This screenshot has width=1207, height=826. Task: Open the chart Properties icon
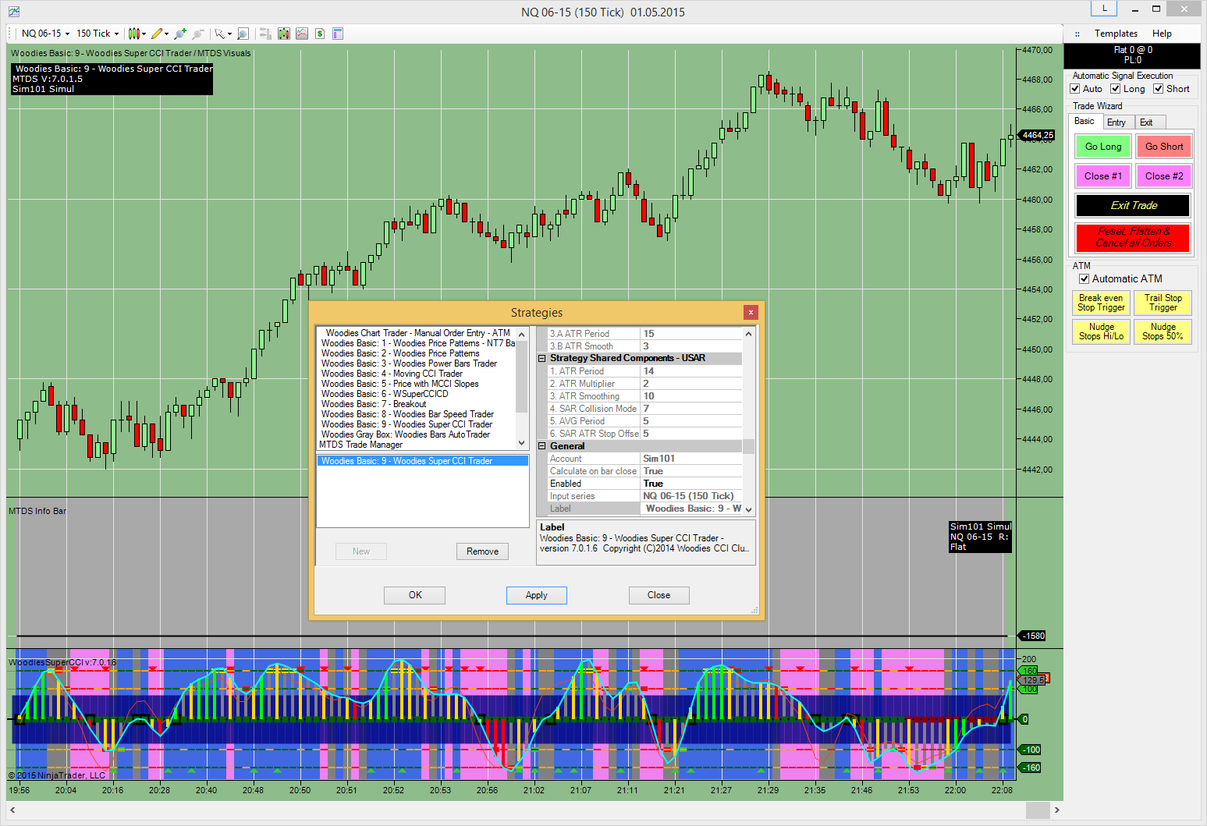coord(338,34)
